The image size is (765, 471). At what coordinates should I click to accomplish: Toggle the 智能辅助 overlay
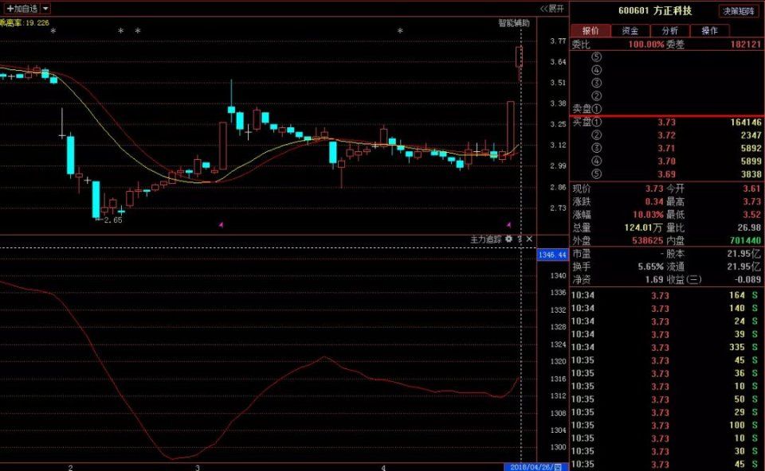coord(513,23)
